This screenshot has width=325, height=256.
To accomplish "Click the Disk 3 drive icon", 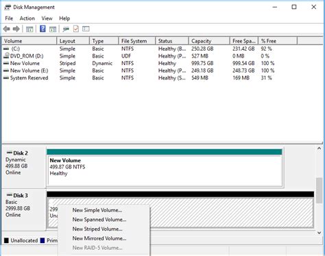I will tap(10, 195).
